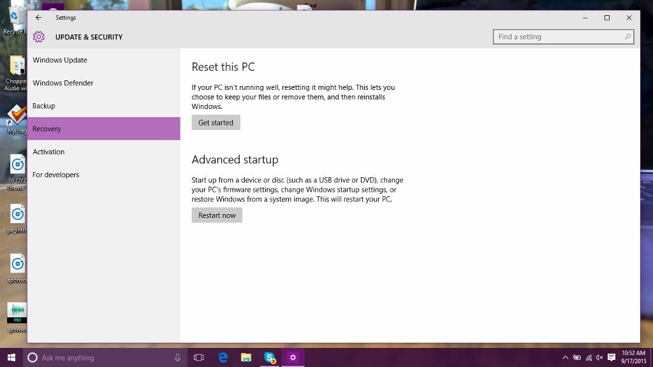The width and height of the screenshot is (653, 367).
Task: Launch Microsoft Edge from the taskbar
Action: [223, 357]
